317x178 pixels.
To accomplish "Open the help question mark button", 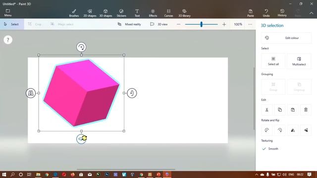I will pyautogui.click(x=8, y=40).
